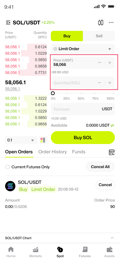This screenshot has width=120, height=261.
Task: Open the order records icon beside Funds
Action: [112, 152]
